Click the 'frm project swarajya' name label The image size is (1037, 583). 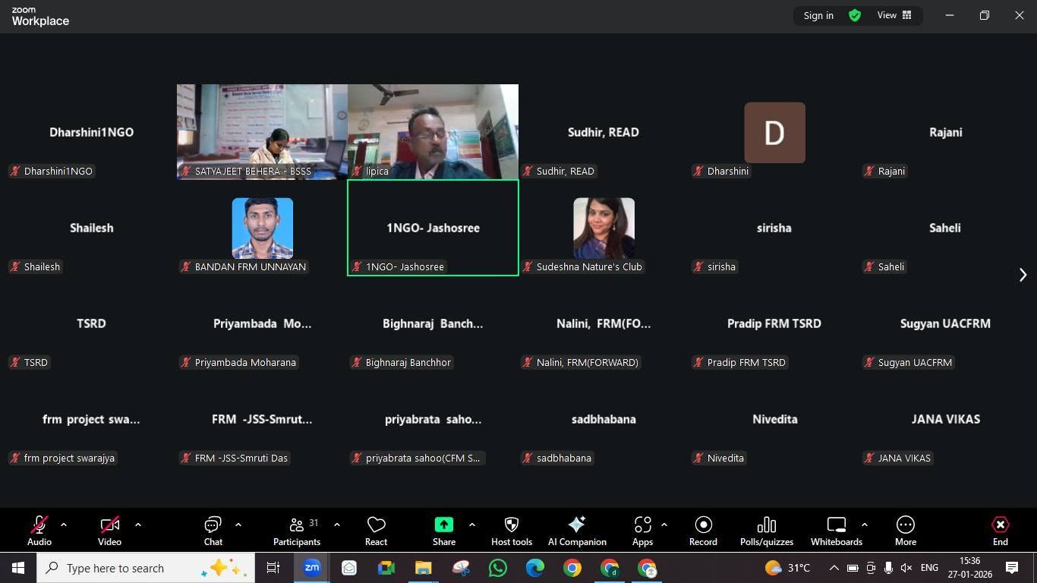pos(69,458)
